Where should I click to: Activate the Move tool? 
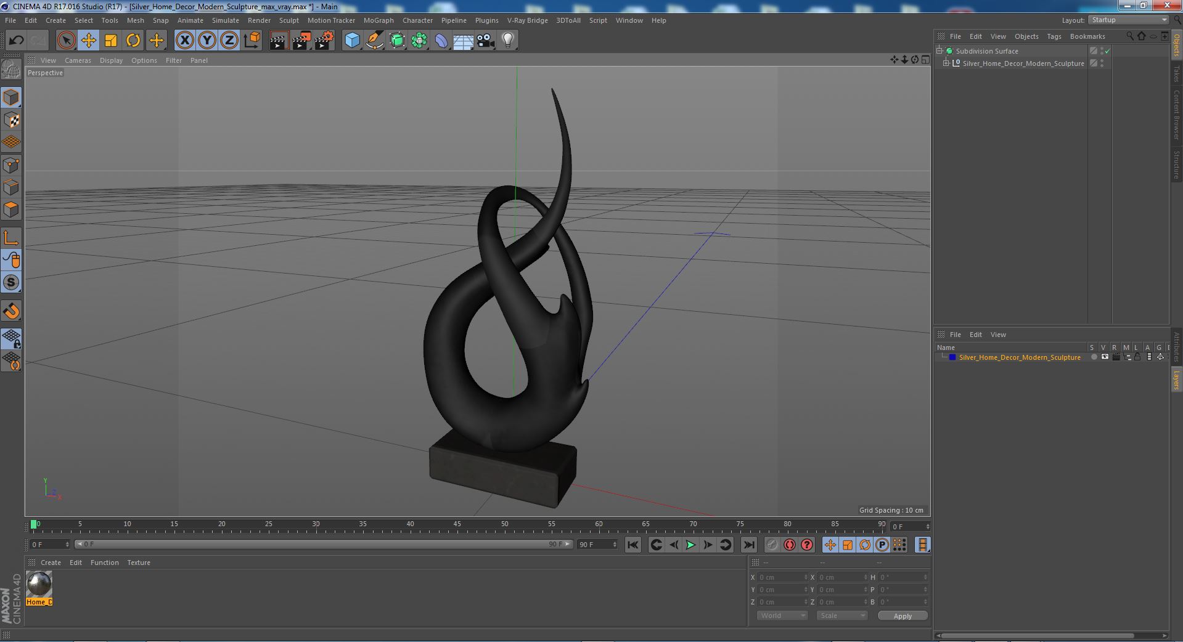(89, 41)
